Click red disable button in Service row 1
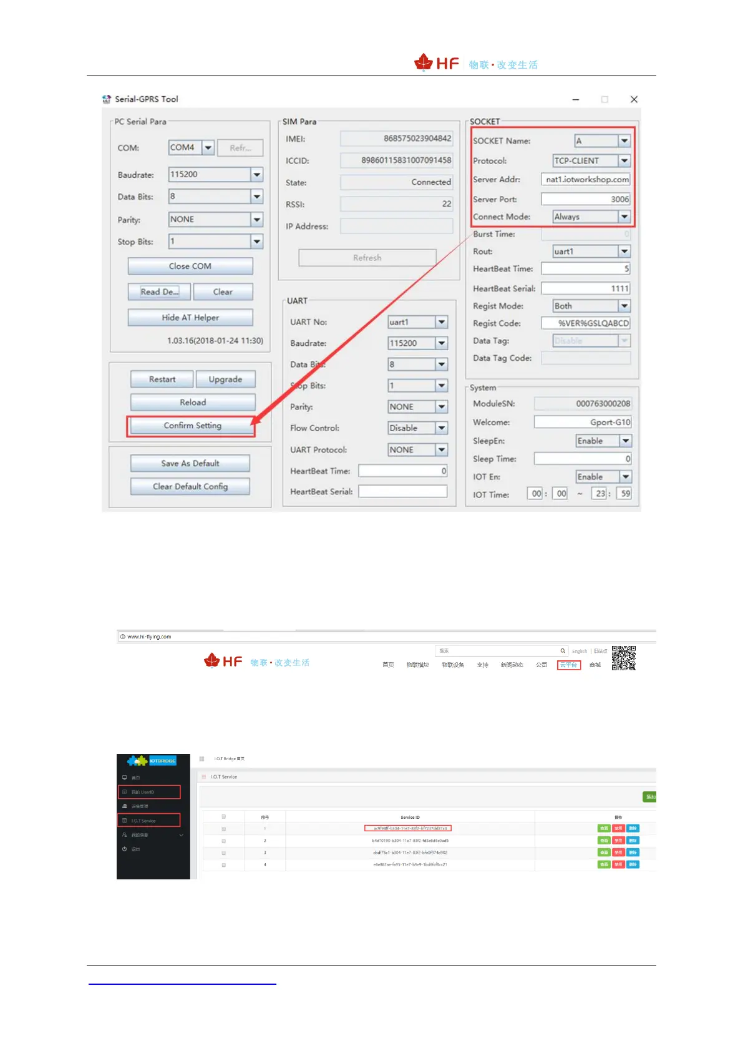Screen dimensions: 743x1051 618,828
